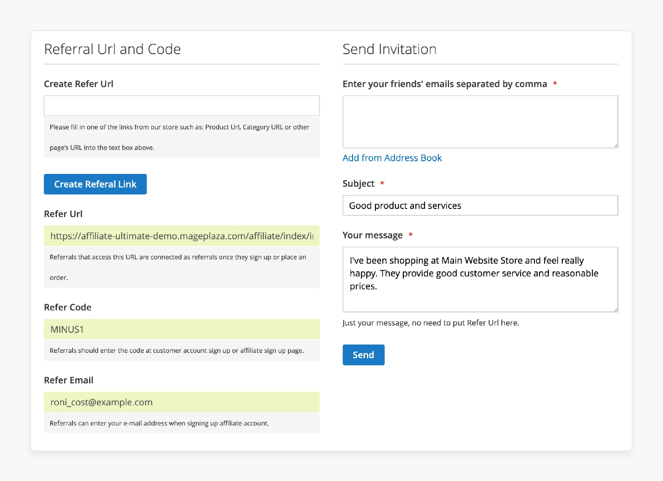663x481 pixels.
Task: Click inside the Your message textarea
Action: click(480, 280)
